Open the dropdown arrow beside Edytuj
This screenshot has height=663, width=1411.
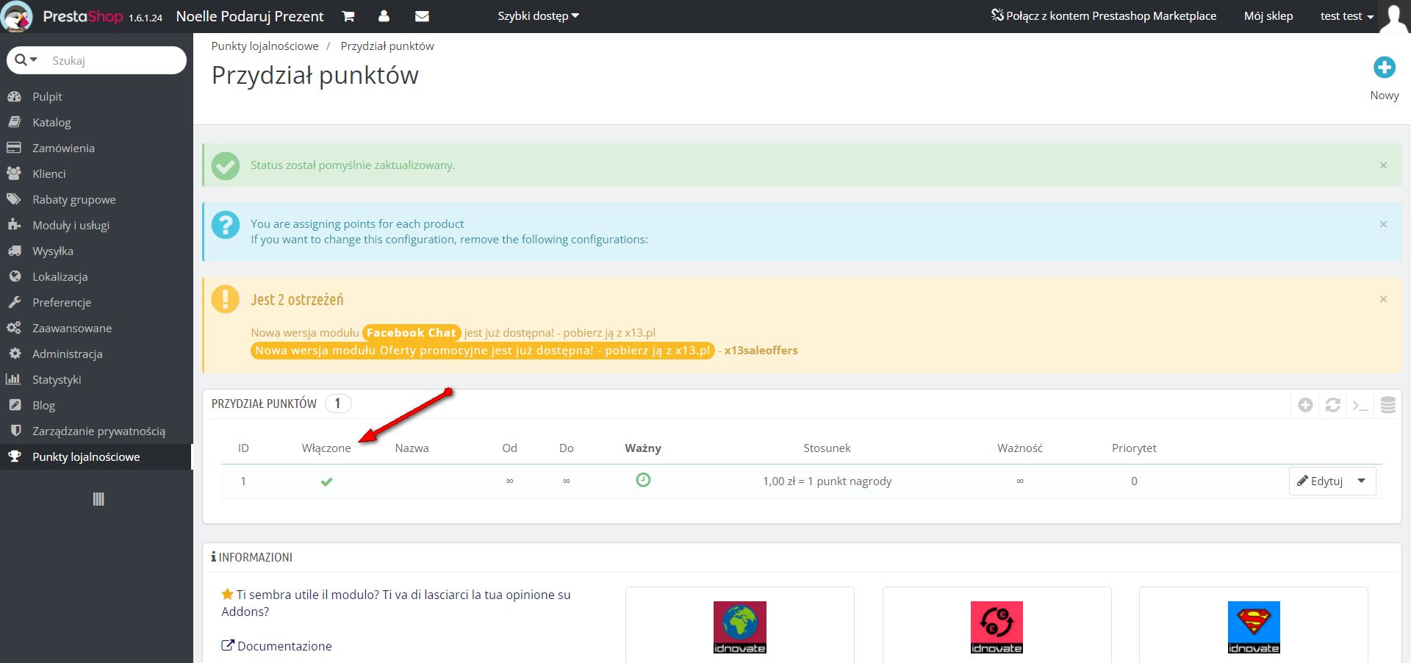(1362, 481)
